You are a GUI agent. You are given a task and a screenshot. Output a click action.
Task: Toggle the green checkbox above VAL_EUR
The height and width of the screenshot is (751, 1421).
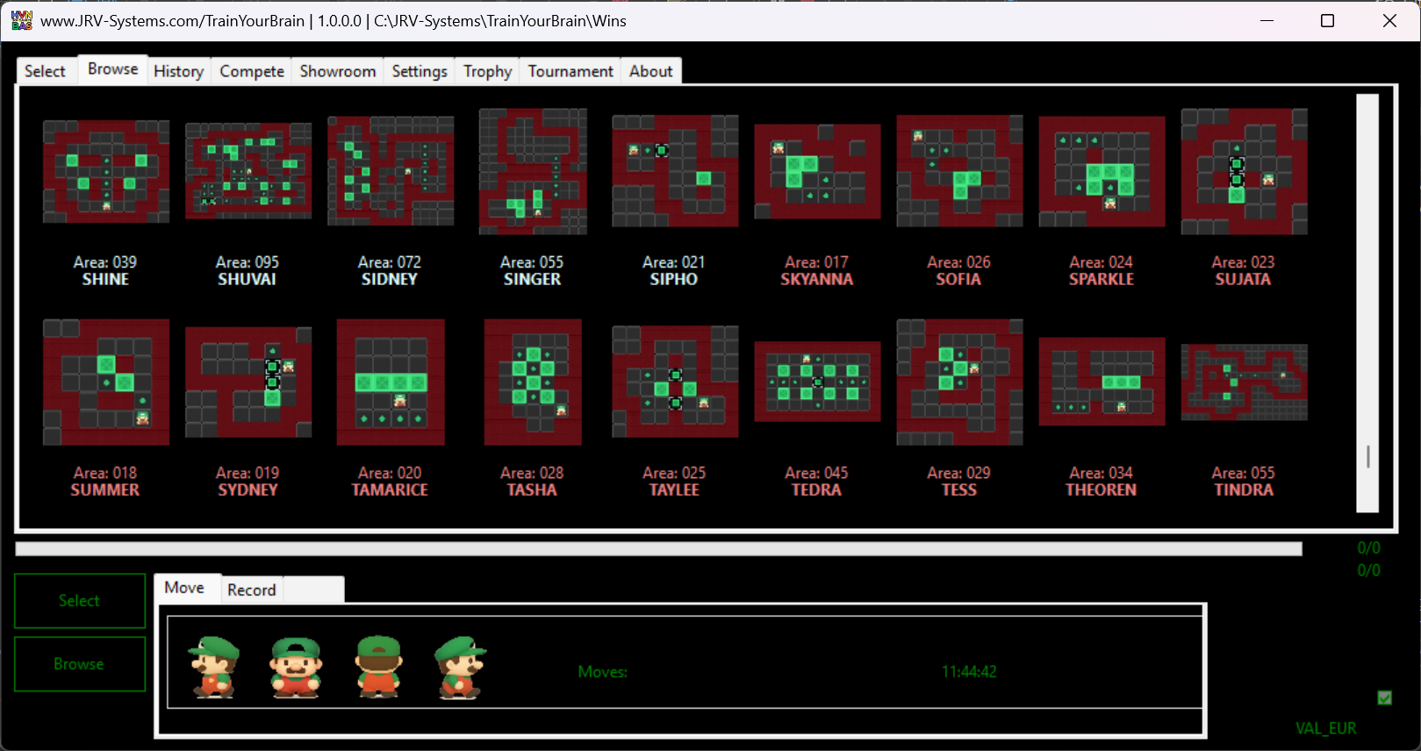pos(1384,697)
